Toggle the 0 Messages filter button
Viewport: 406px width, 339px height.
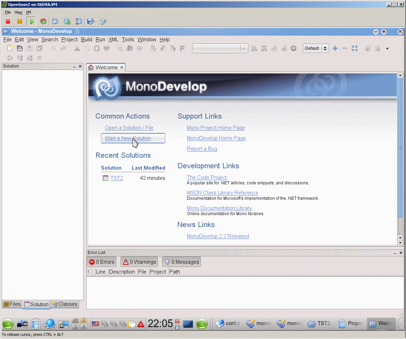click(182, 262)
